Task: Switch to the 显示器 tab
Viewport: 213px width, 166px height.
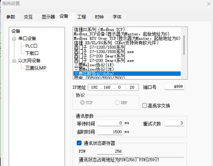Action: point(48,17)
